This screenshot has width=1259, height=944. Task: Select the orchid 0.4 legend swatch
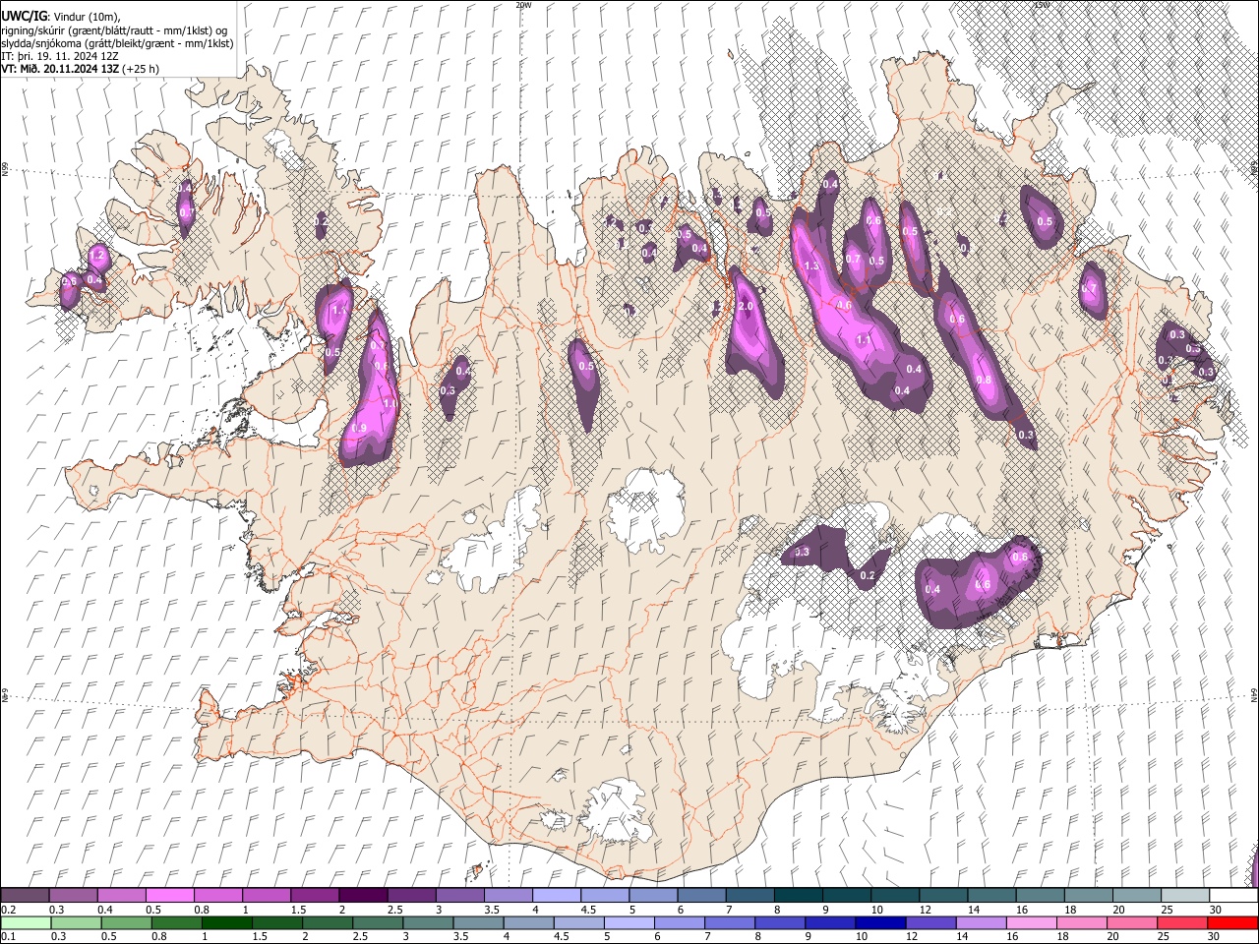point(122,896)
